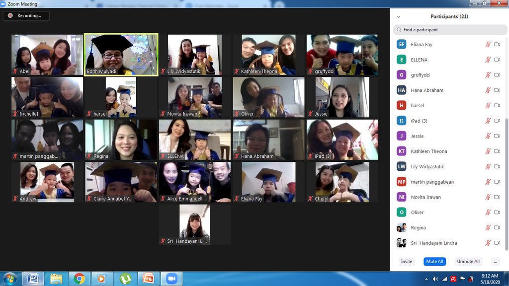The width and height of the screenshot is (509, 286).
Task: Open Google Chrome from the taskbar
Action: pos(79,279)
